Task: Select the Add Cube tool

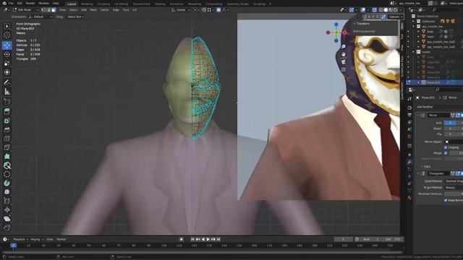Action: pyautogui.click(x=7, y=102)
